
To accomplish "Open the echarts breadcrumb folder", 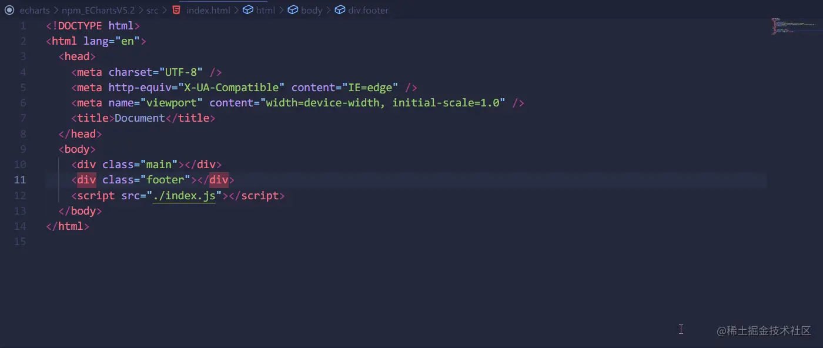I will pyautogui.click(x=35, y=10).
